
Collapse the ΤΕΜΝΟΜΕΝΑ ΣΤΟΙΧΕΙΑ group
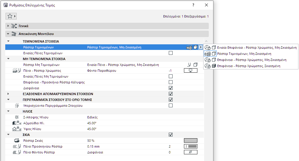coord(8,41)
